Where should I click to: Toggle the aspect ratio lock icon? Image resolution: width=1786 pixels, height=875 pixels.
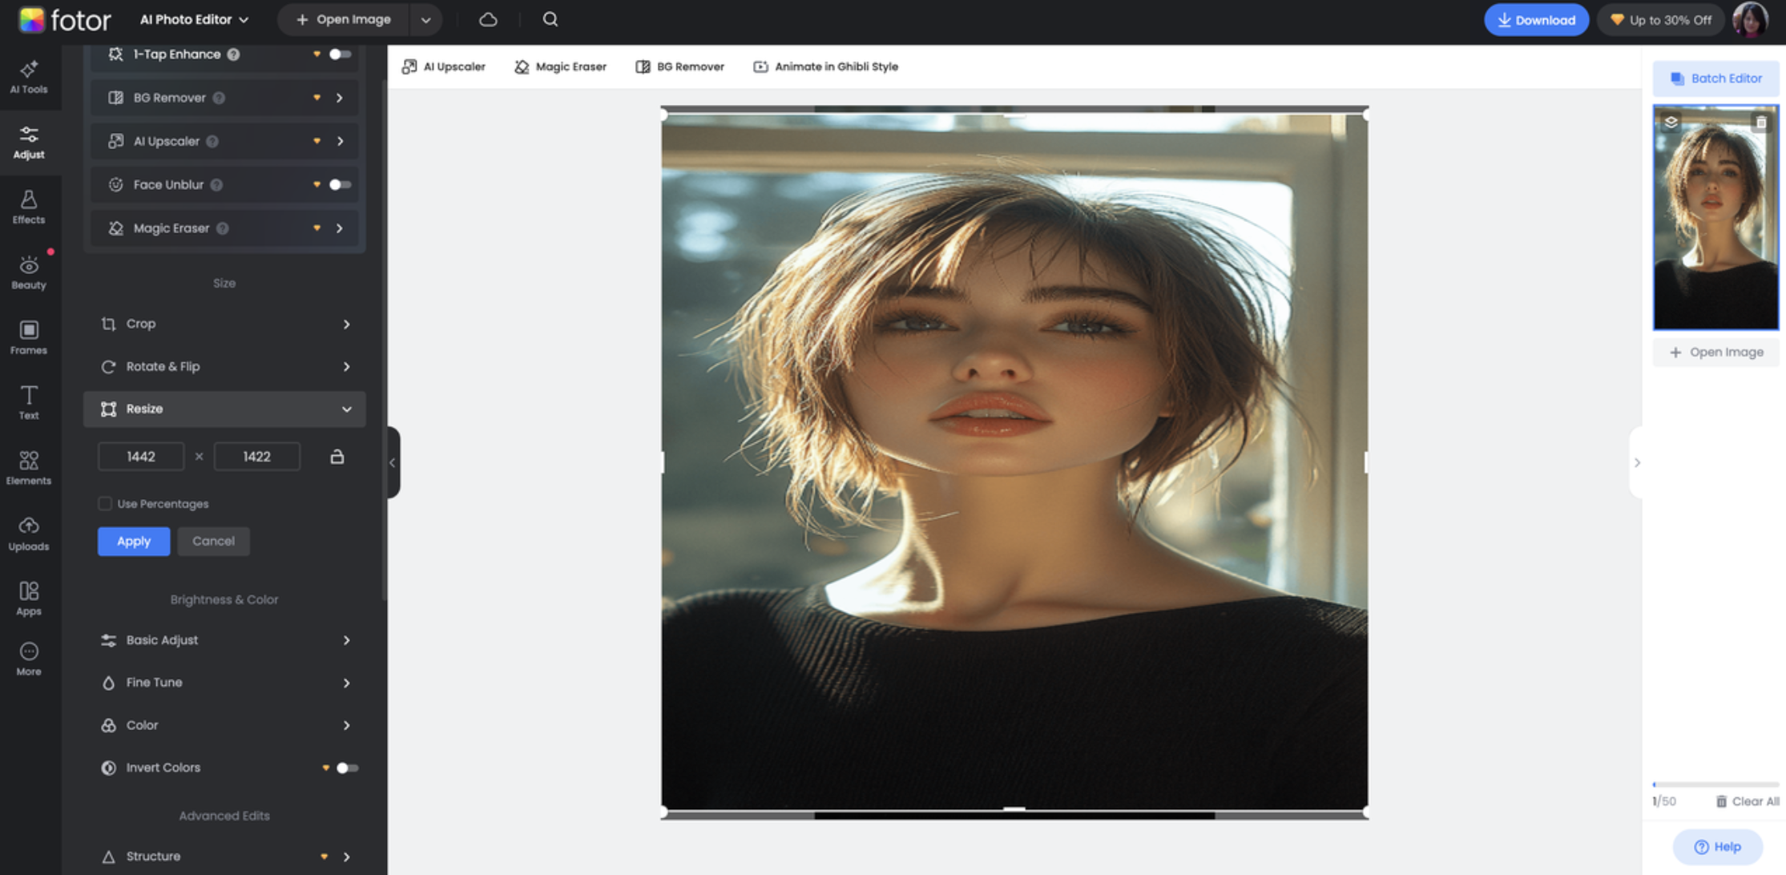point(337,457)
